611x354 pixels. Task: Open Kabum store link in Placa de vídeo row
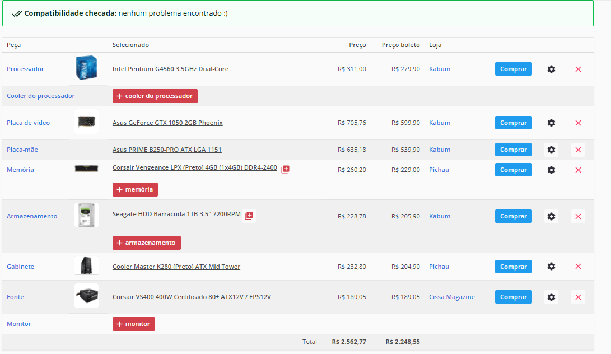click(x=440, y=123)
